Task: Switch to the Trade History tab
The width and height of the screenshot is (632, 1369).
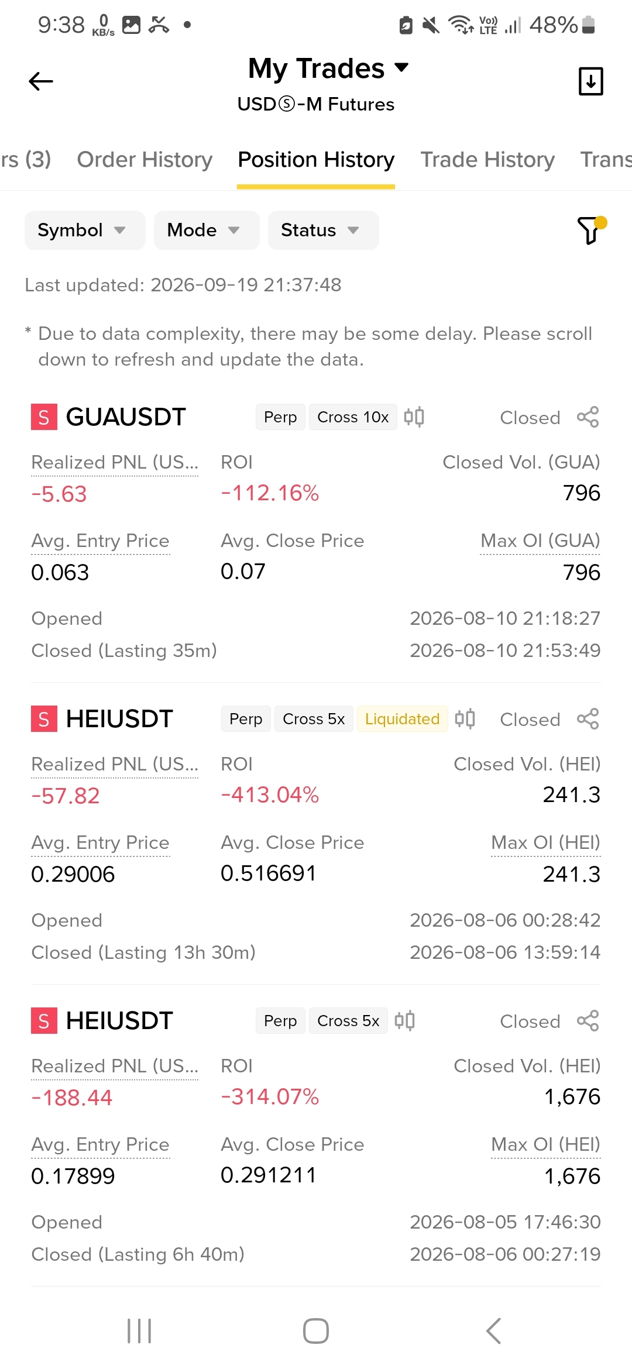Action: click(487, 160)
